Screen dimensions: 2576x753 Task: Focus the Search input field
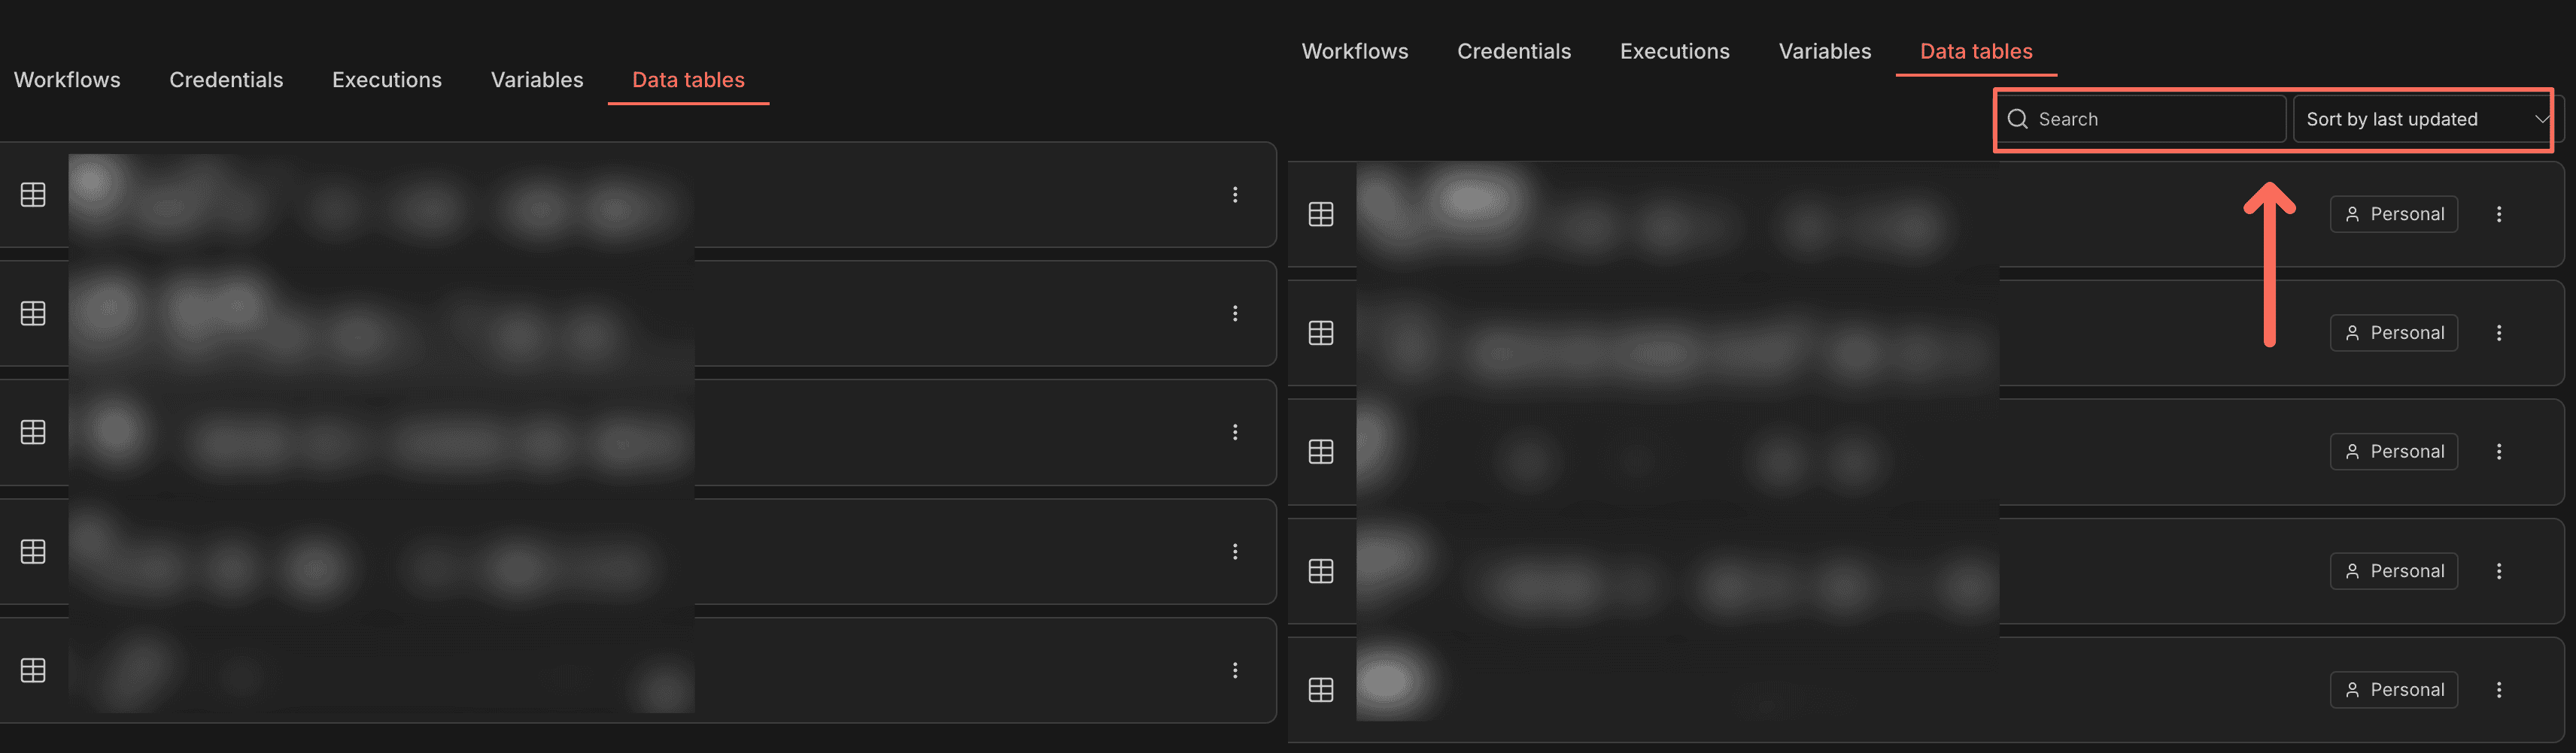click(2150, 119)
